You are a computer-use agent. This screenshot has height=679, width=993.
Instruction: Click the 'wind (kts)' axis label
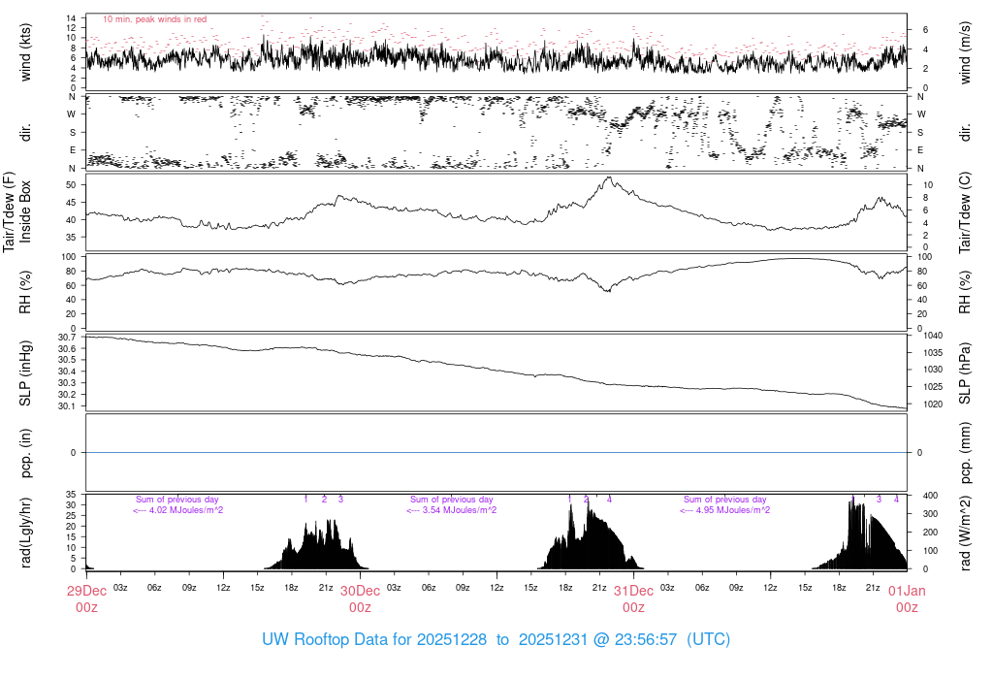(25, 52)
